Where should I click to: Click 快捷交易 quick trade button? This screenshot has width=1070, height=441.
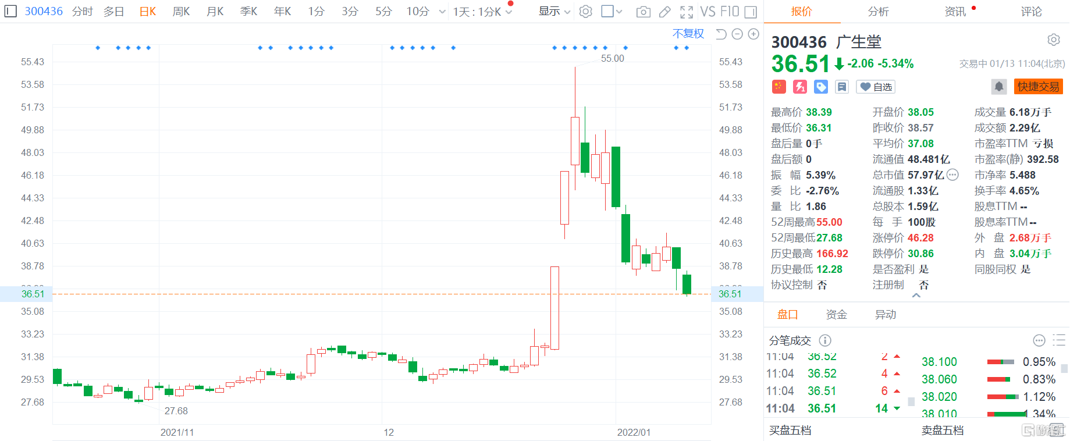pos(1039,87)
